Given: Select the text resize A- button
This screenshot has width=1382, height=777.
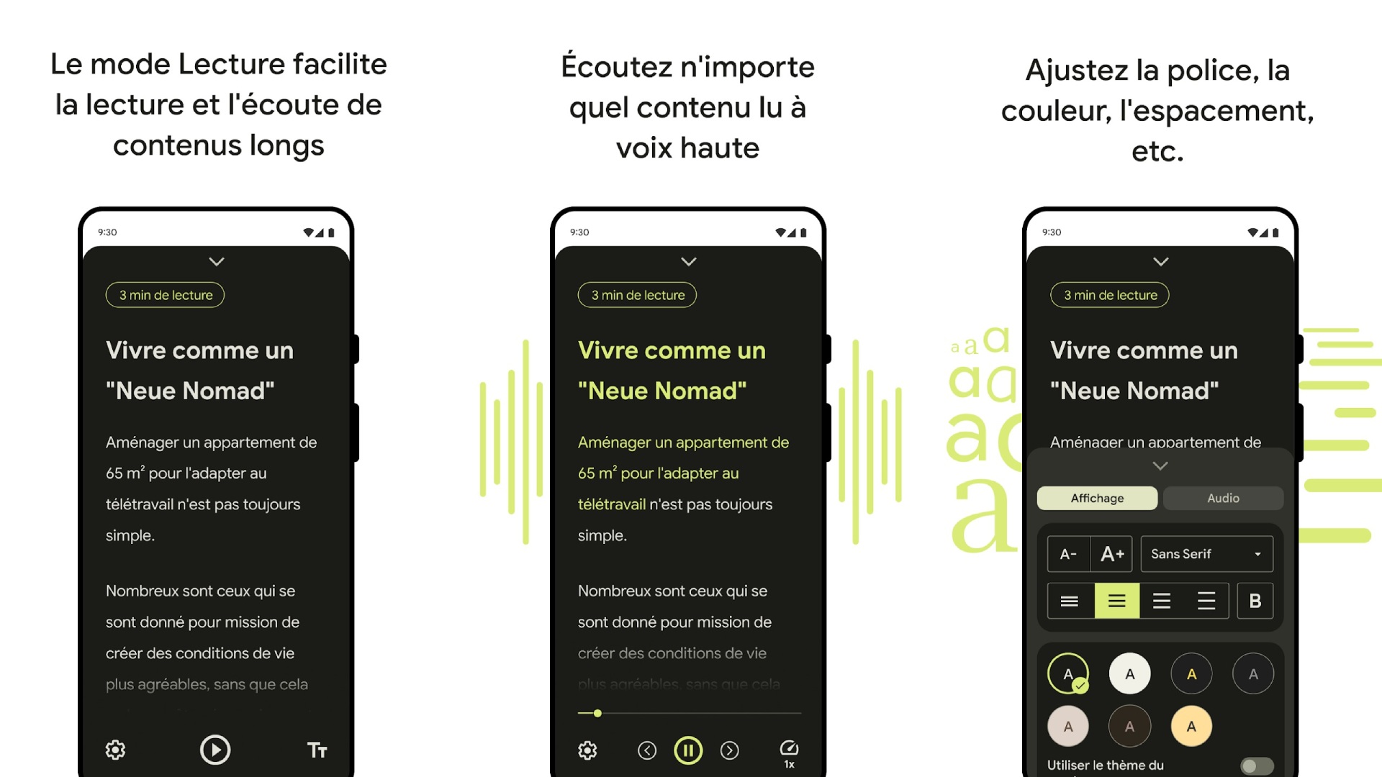Looking at the screenshot, I should pos(1065,553).
